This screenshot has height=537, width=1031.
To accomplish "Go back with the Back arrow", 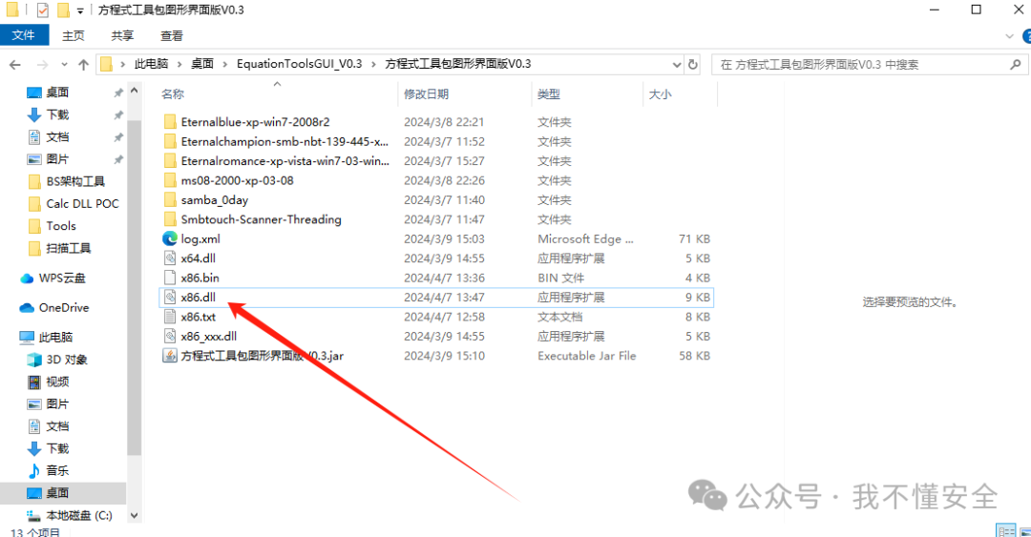I will tap(15, 65).
